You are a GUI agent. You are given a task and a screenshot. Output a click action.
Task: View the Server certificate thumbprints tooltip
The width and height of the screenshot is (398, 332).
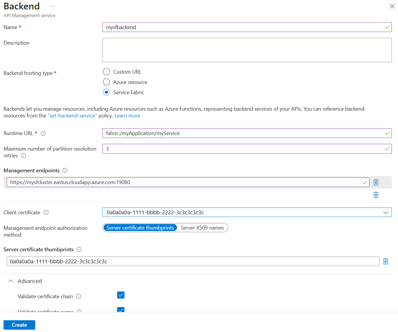point(79,249)
